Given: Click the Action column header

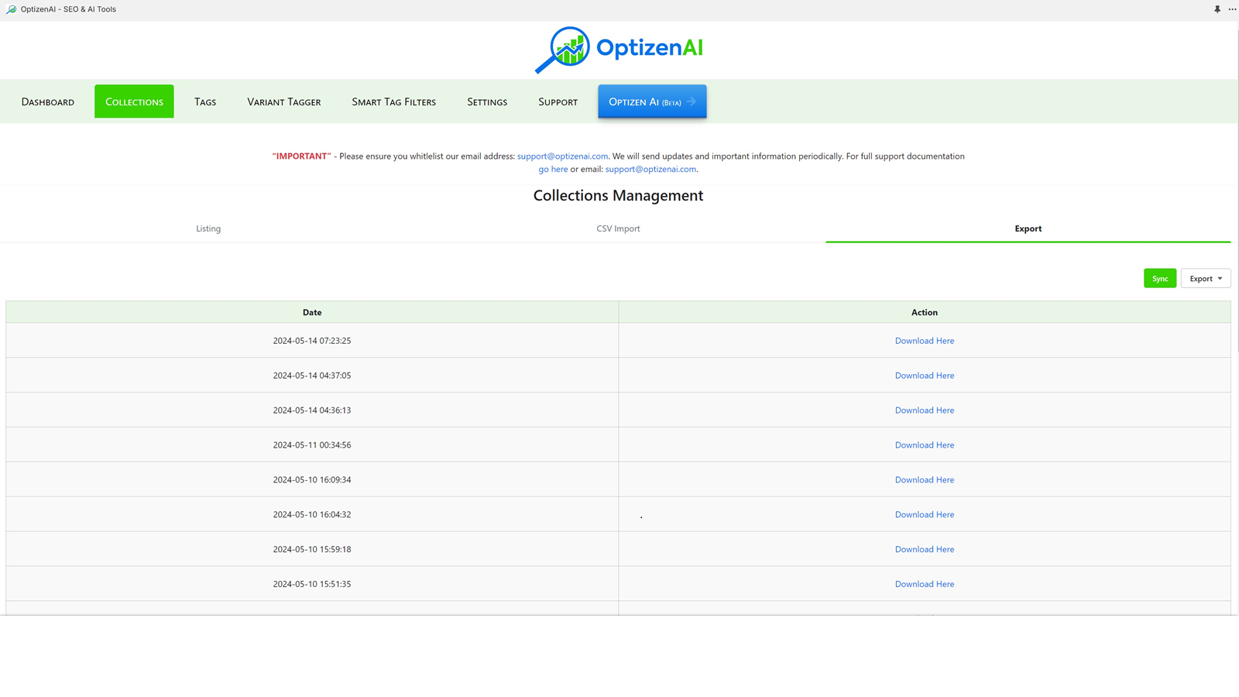Looking at the screenshot, I should tap(925, 312).
